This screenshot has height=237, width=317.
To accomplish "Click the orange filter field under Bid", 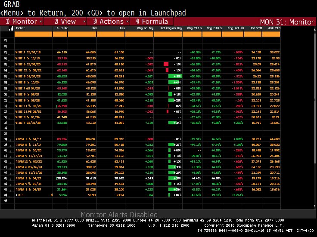I will click(82, 34).
